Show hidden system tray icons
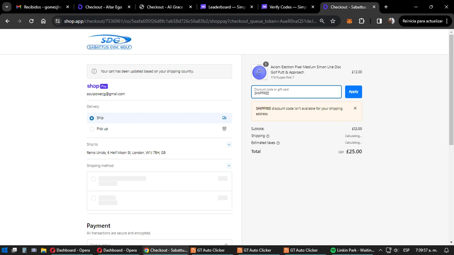The width and height of the screenshot is (454, 255). click(380, 250)
